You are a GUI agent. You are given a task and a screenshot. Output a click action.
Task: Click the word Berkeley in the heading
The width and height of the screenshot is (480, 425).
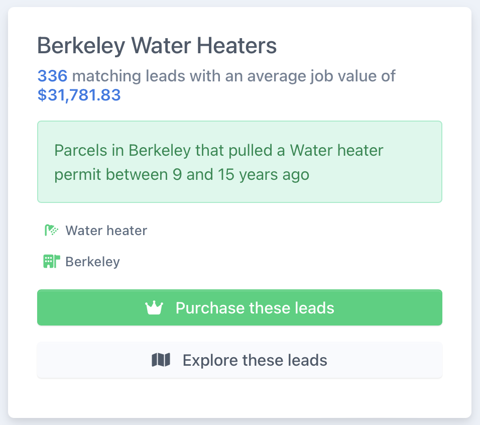click(x=81, y=46)
